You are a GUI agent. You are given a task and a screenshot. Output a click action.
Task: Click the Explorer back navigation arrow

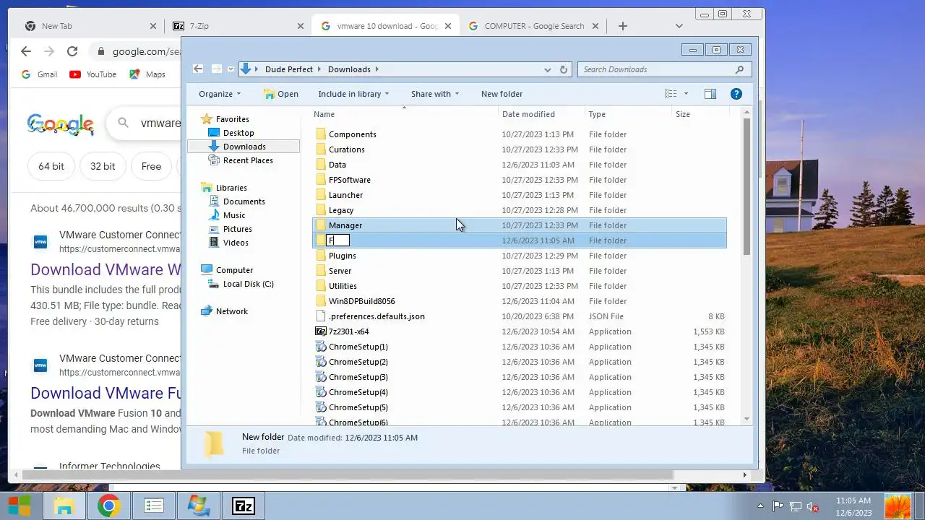click(198, 69)
